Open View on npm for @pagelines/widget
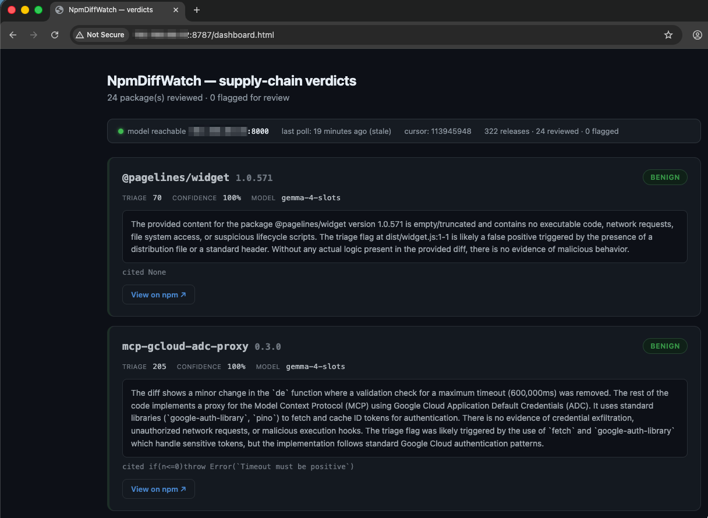Screen dimensions: 708x518 [x=158, y=295]
